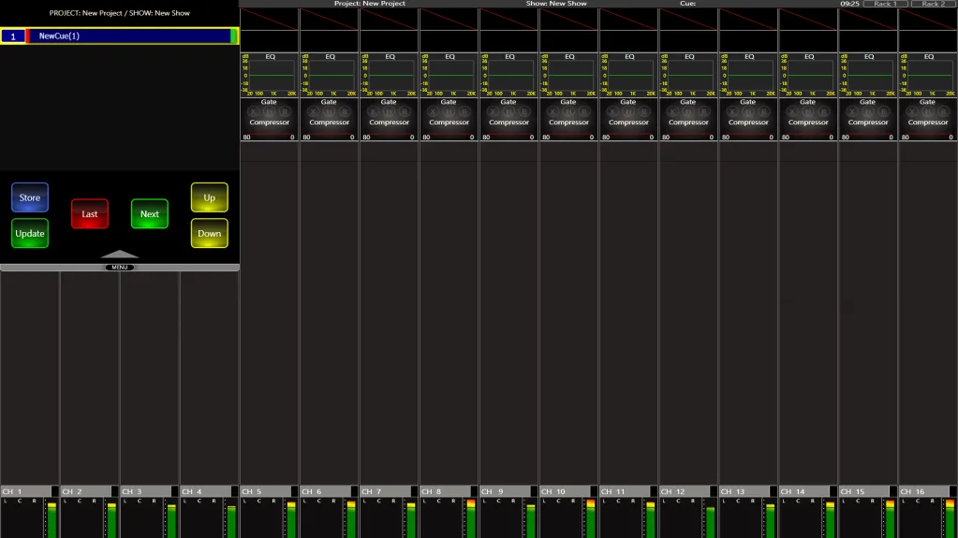Open the EQ graph for channel 8
Viewport: 958px width, 538px height.
450,75
